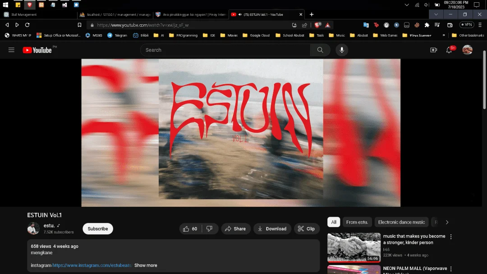
Task: Open 'music that makes you become' thumbnail
Action: [354, 247]
